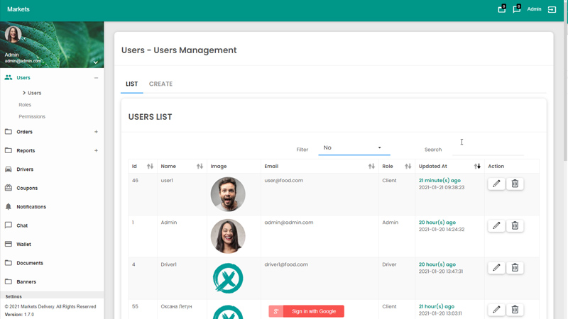Open the cart notifications icon in header
The image size is (568, 319).
(x=502, y=9)
